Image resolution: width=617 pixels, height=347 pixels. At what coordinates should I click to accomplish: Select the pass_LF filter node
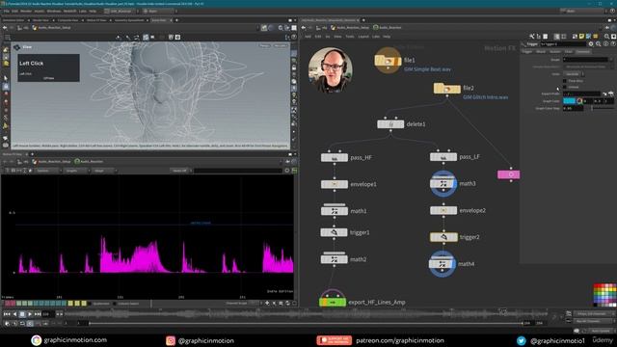pos(443,157)
